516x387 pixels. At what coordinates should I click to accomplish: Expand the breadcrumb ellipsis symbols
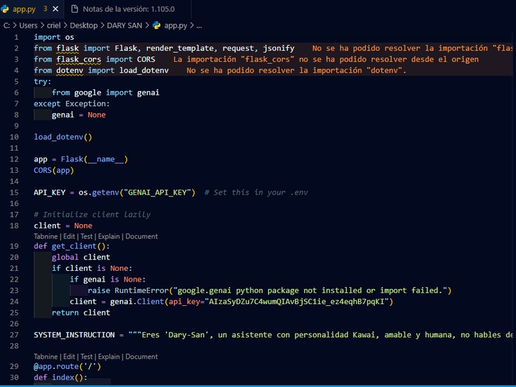click(x=199, y=26)
